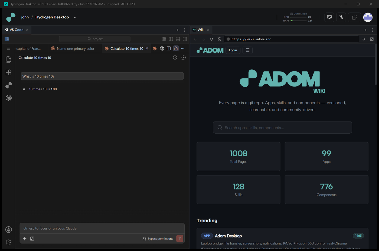Click the ADOM logo in the wiki navbar

(x=210, y=50)
